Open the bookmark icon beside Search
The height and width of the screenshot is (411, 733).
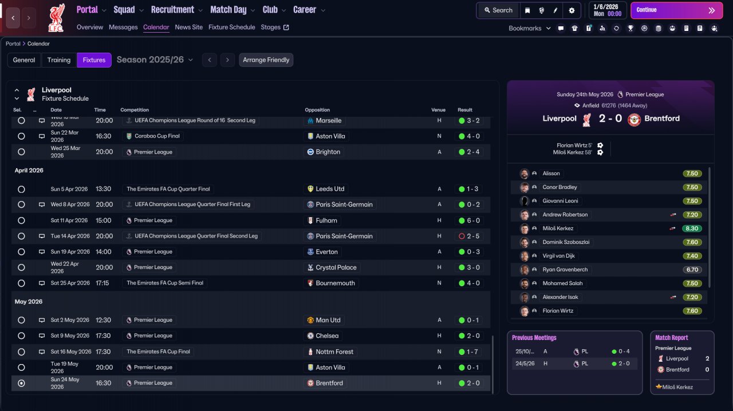click(527, 10)
